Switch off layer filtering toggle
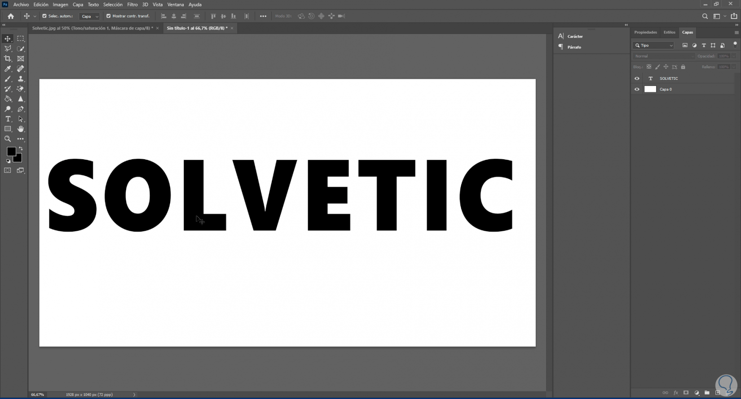The width and height of the screenshot is (741, 399). [735, 44]
